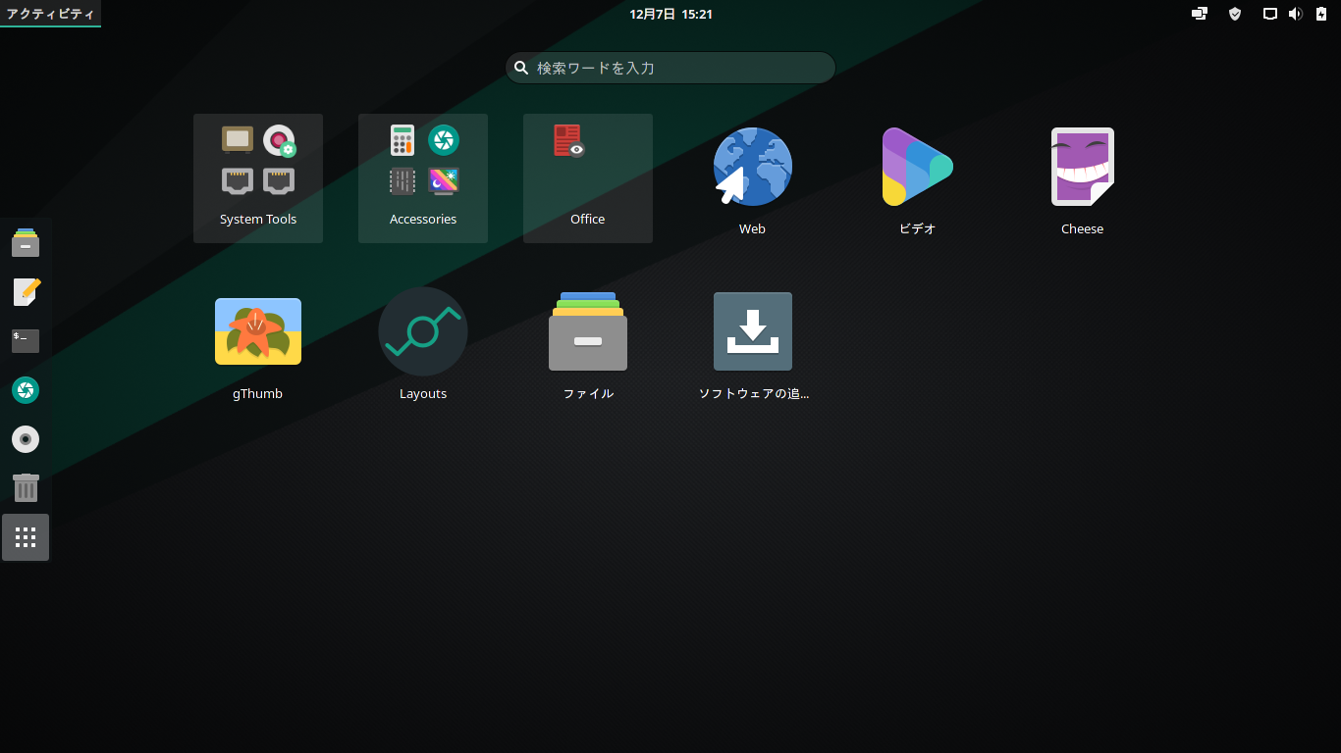Open the Terminal from the dock
Viewport: 1341px width, 753px height.
coord(26,341)
